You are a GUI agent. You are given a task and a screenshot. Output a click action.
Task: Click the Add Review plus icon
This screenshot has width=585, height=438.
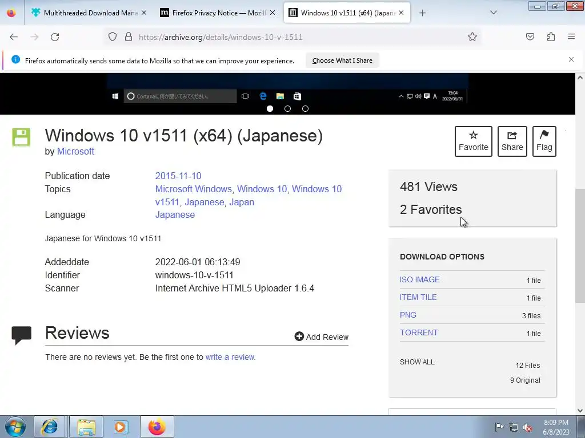(x=299, y=336)
